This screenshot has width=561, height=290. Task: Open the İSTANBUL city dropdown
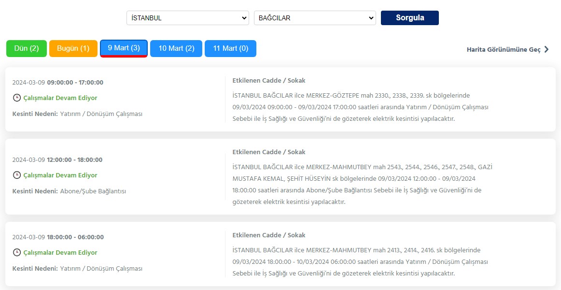click(188, 18)
